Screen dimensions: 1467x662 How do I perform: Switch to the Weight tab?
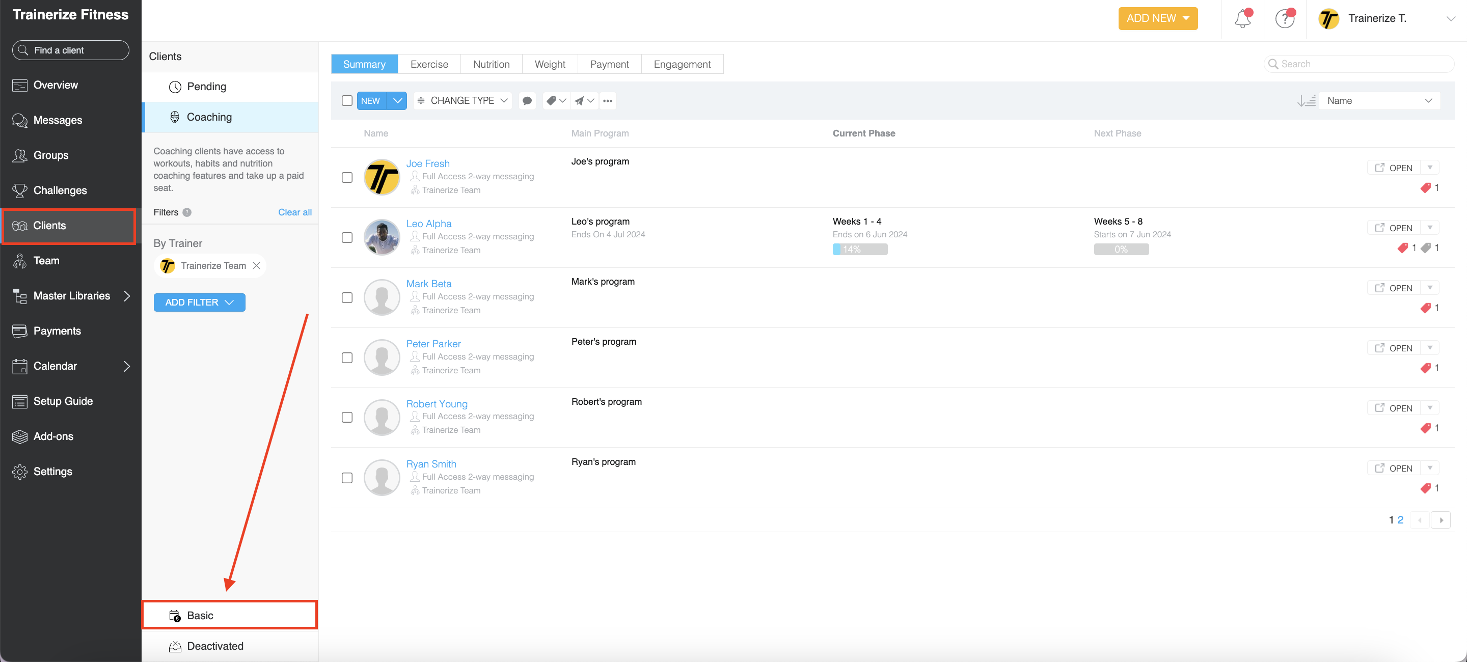coord(550,64)
